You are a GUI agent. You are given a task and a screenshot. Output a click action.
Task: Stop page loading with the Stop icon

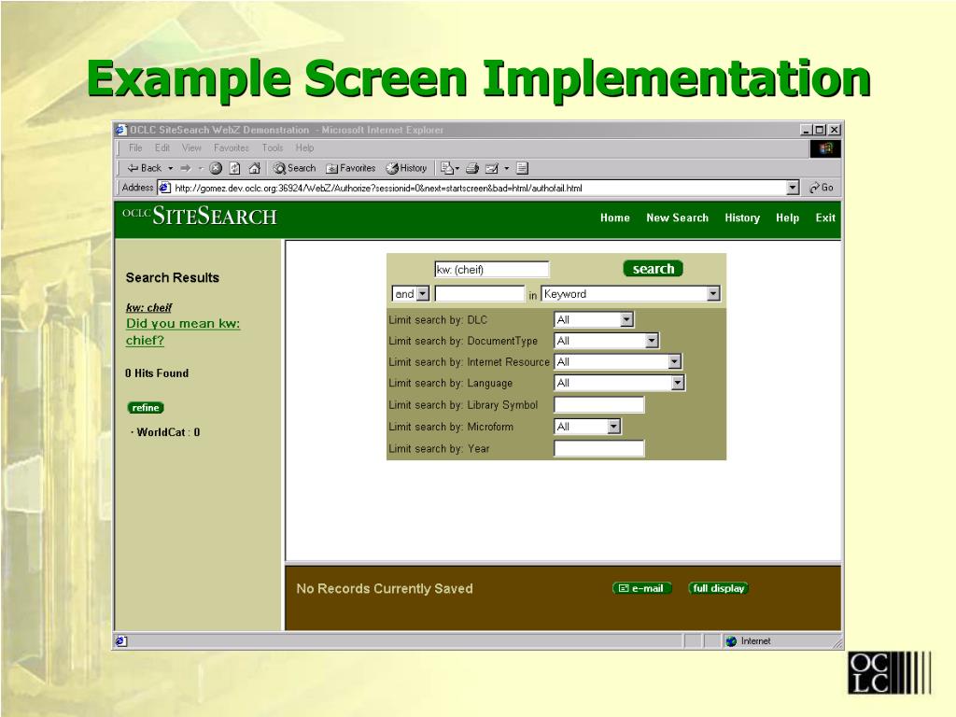pos(216,168)
